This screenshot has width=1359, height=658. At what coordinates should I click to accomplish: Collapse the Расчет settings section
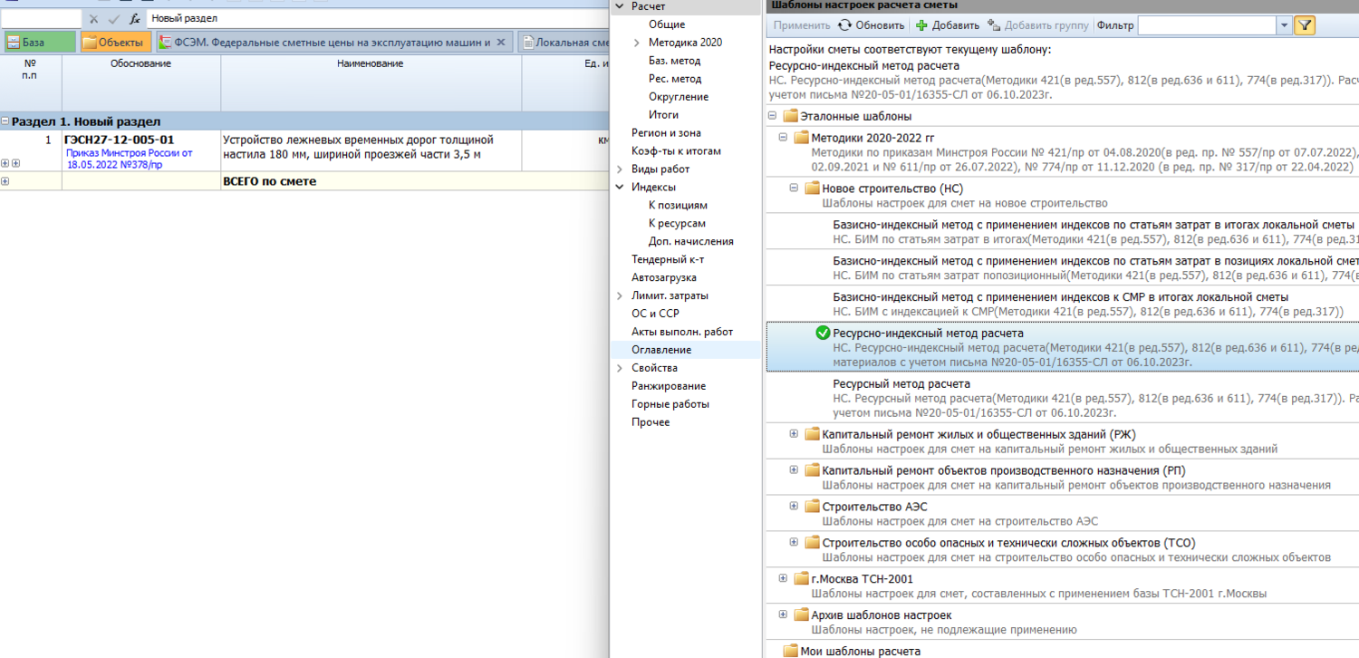pyautogui.click(x=620, y=6)
